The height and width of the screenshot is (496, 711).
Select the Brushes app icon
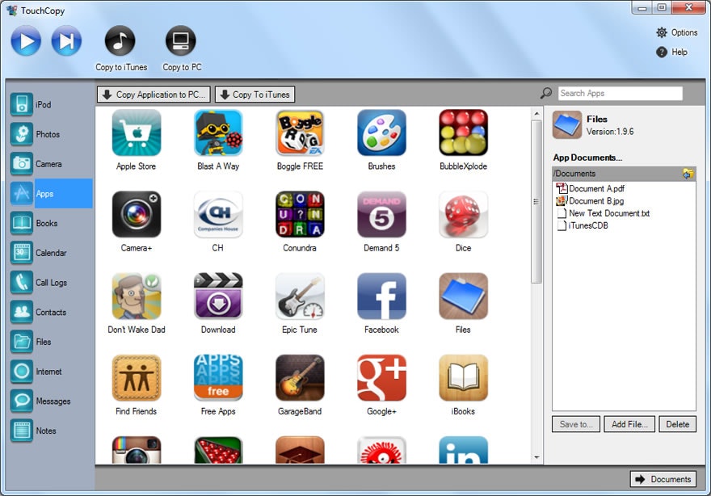pyautogui.click(x=381, y=132)
